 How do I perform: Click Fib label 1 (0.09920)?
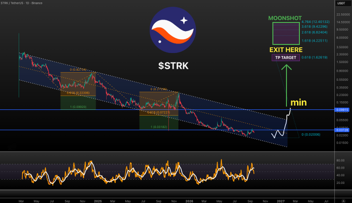[78, 107]
